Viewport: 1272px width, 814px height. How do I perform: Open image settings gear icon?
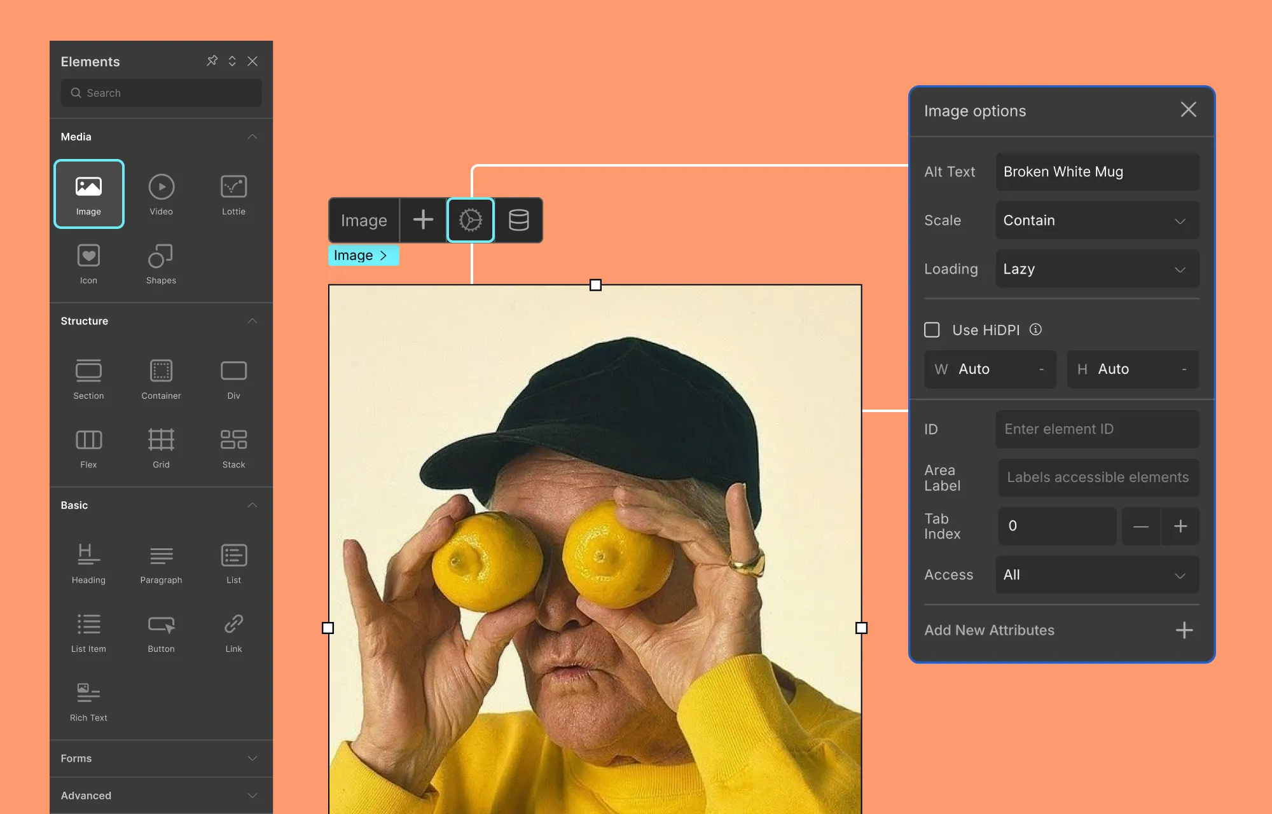point(471,220)
